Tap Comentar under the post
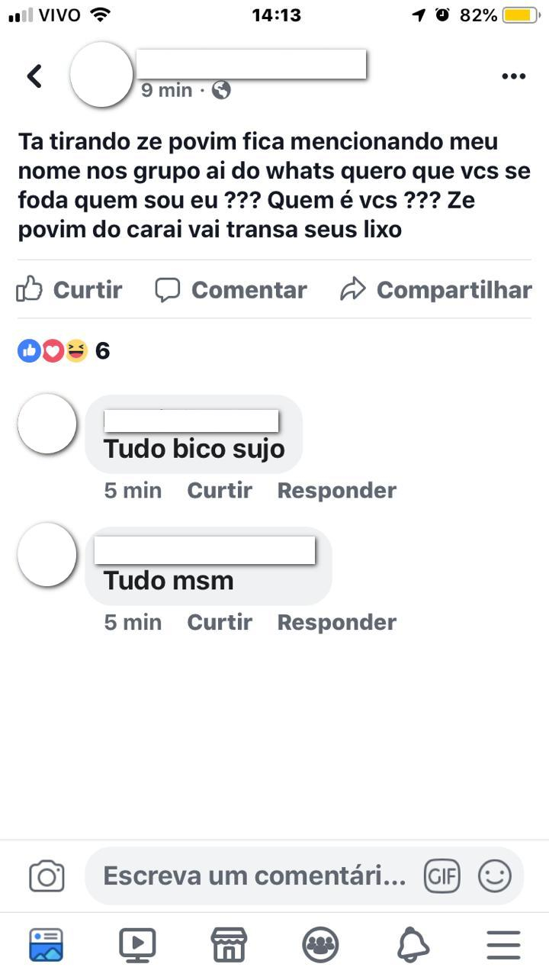This screenshot has height=977, width=549. click(230, 289)
